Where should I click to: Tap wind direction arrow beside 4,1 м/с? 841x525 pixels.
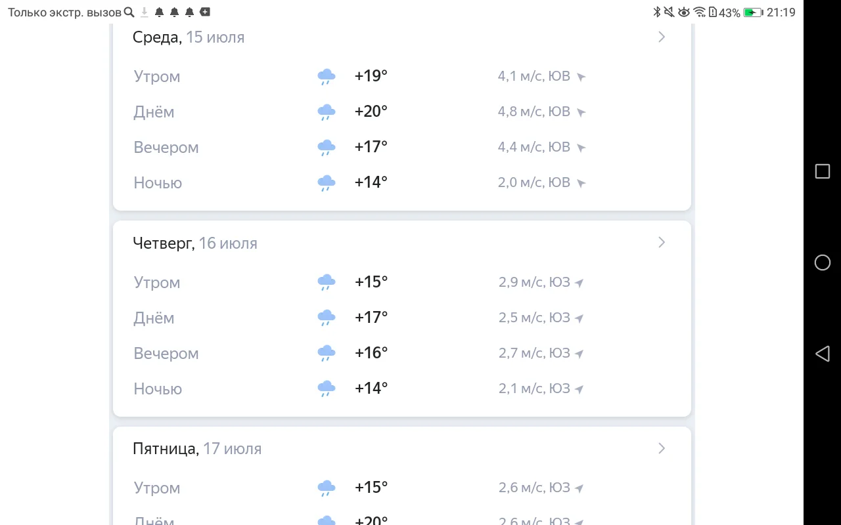[x=581, y=77]
